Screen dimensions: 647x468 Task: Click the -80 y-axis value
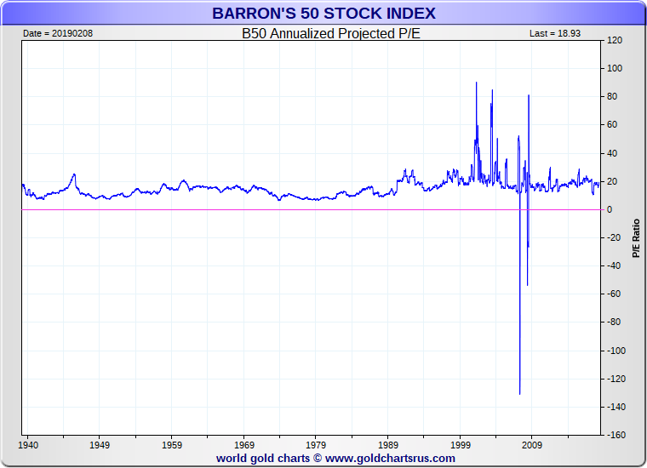(614, 322)
